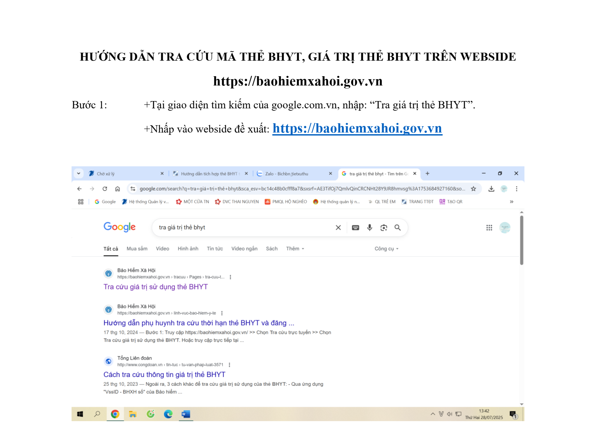Click the browser reload icon
596x441 pixels.
pos(105,189)
